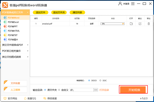
Task: Start conversion with the play arrow in progress bar
Action: [x=123, y=24]
